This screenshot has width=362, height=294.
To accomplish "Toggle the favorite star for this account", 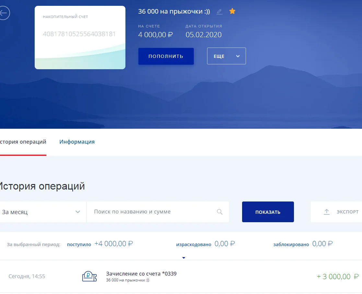I will [x=232, y=11].
